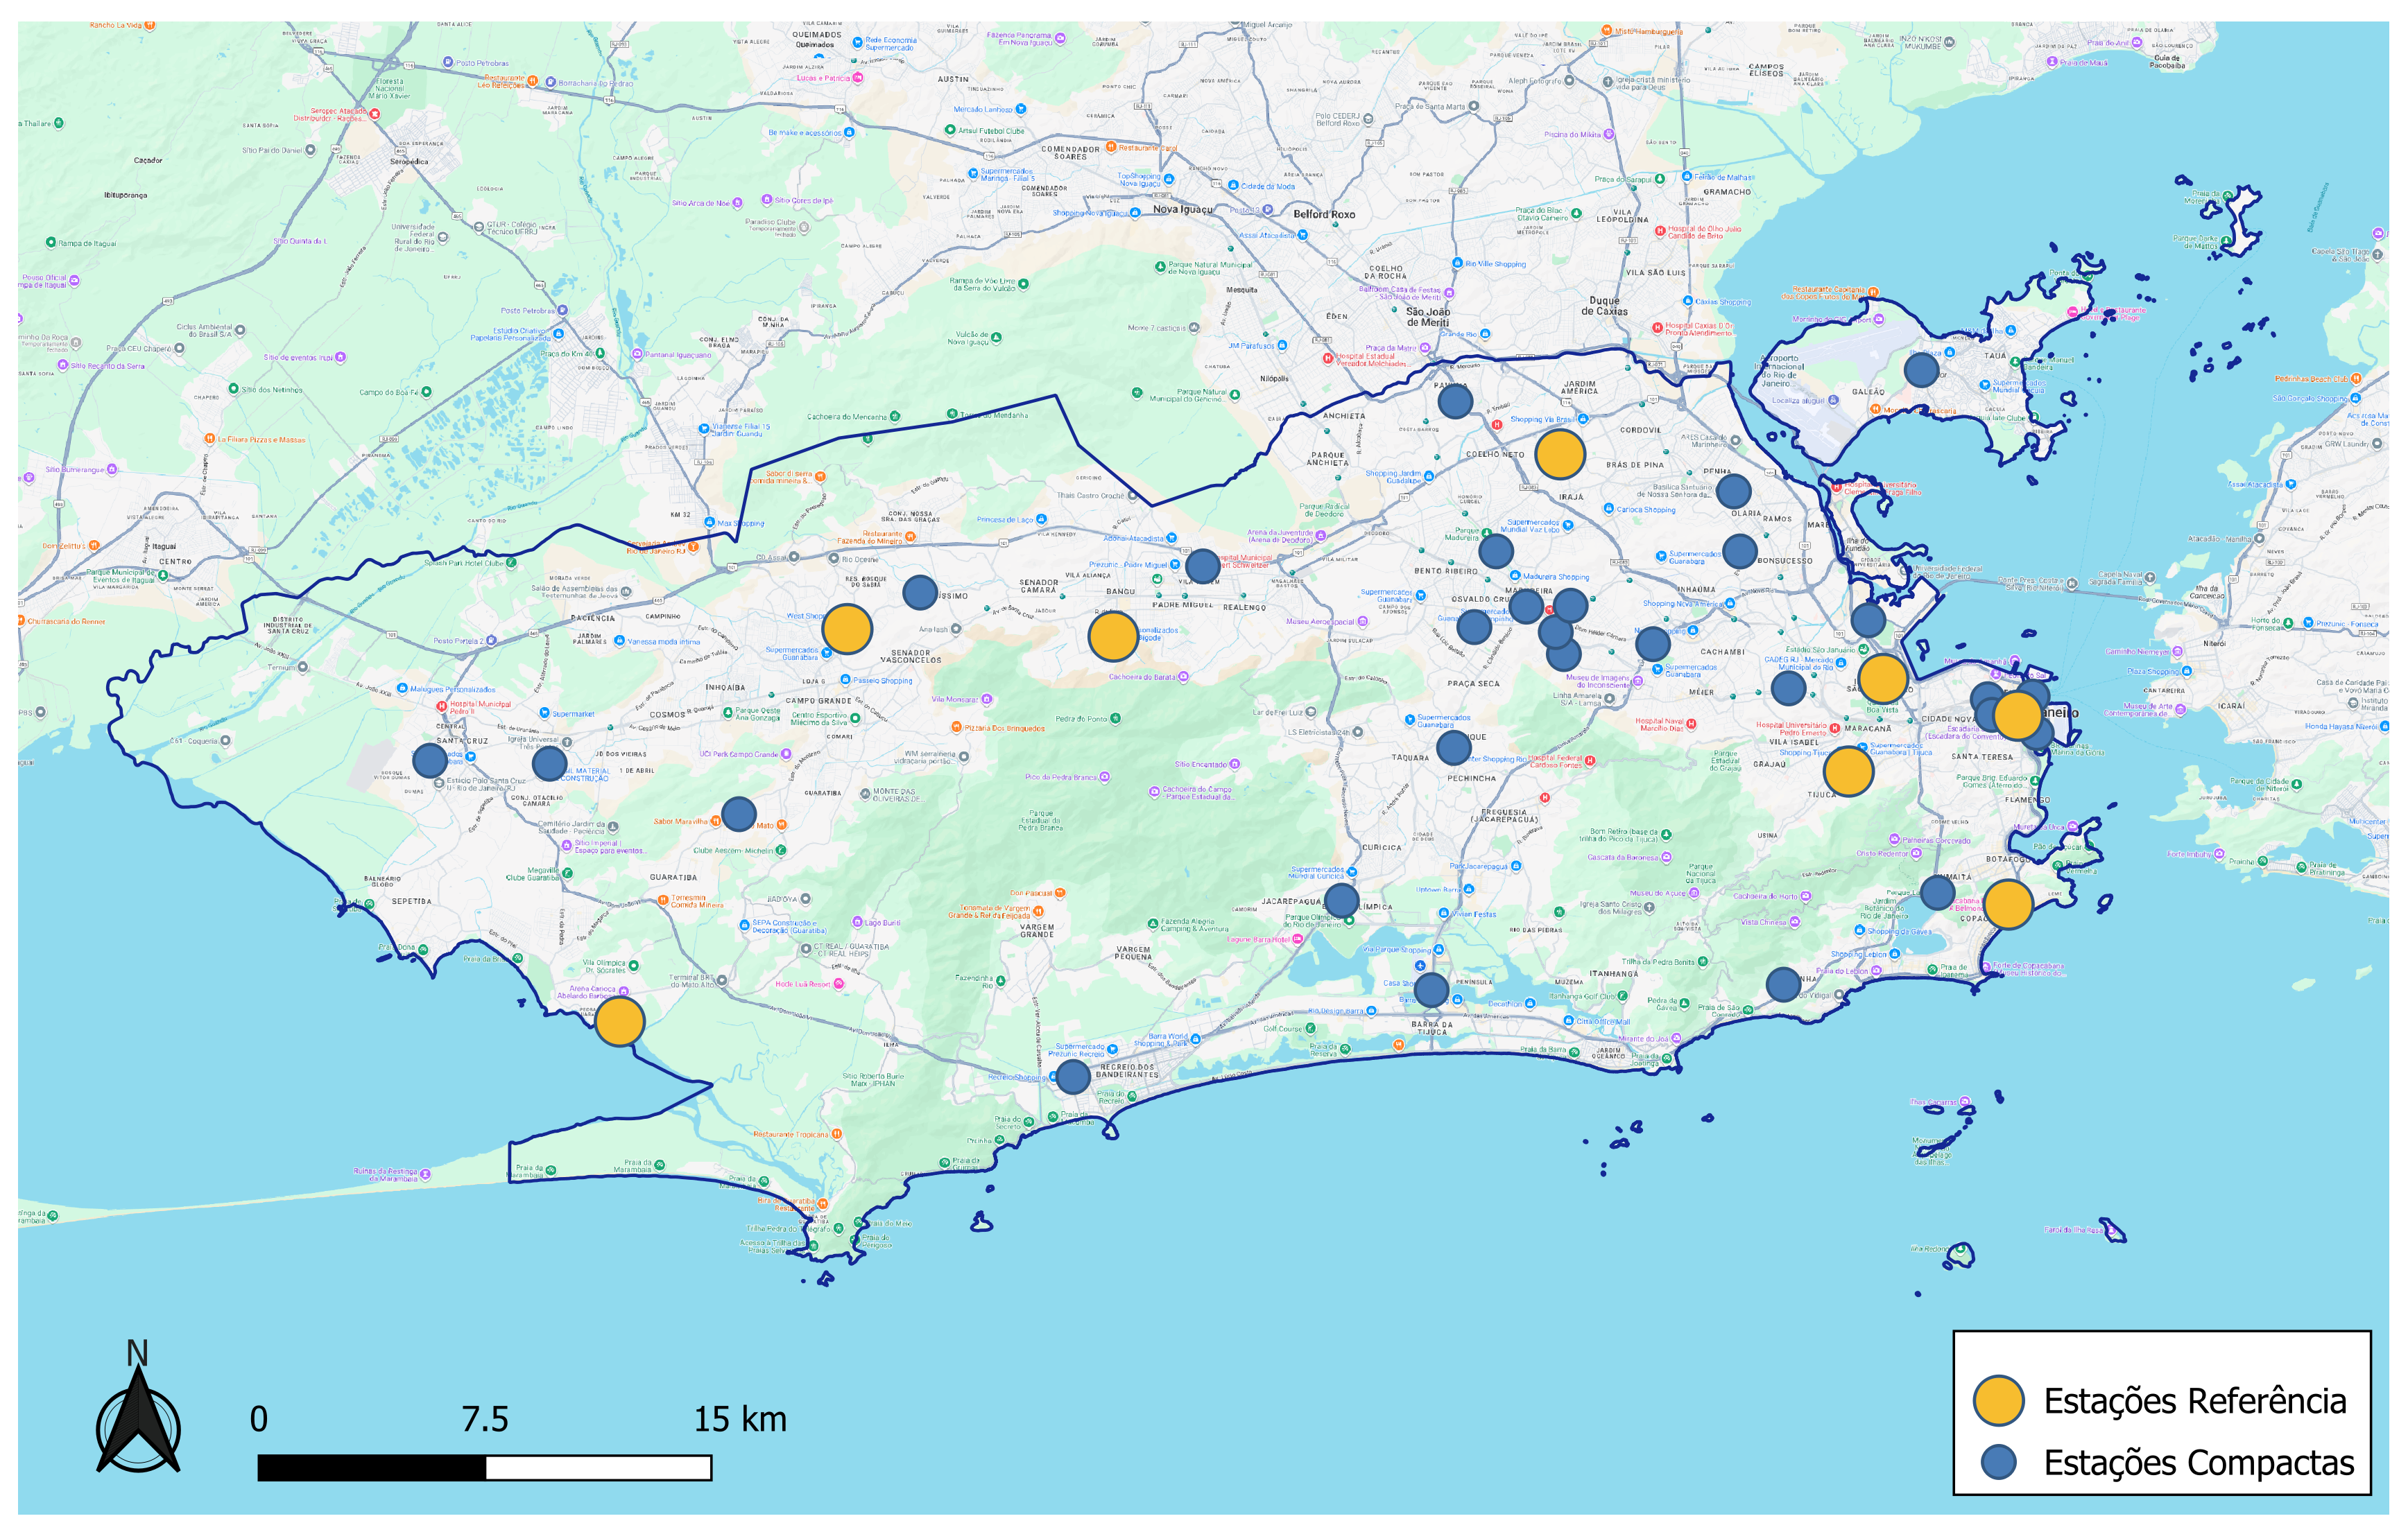Image resolution: width=2408 pixels, height=1532 pixels.
Task: Click blue station marker at Barra da Tijuca
Action: coord(1431,989)
